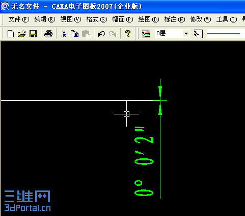Select the green rotated 0° 0′2″ dimension text
Image resolution: width=245 pixels, height=216 pixels.
pyautogui.click(x=144, y=161)
